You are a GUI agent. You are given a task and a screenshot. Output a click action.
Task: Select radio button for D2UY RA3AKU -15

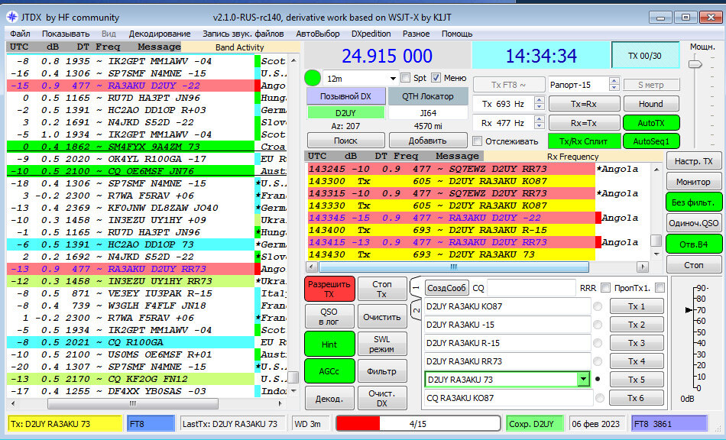coord(598,325)
